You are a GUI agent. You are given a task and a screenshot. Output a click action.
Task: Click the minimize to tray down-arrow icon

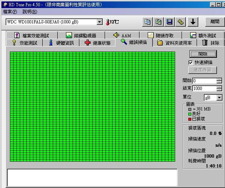(193, 22)
